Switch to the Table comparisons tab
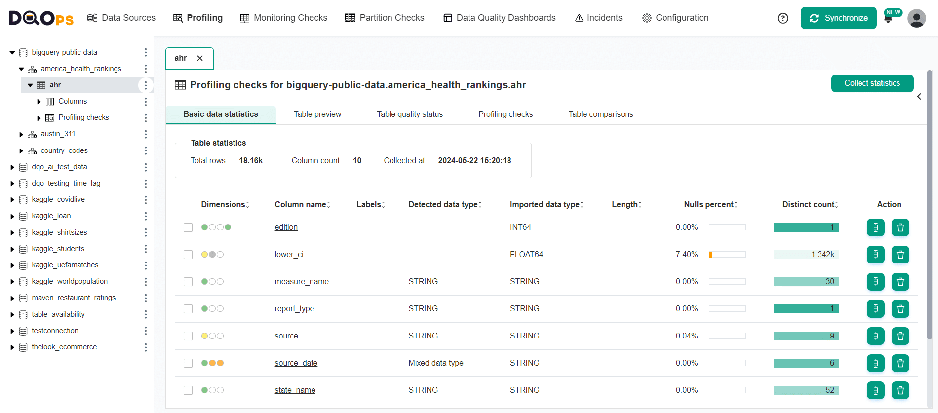Viewport: 938px width, 413px height. click(x=601, y=114)
